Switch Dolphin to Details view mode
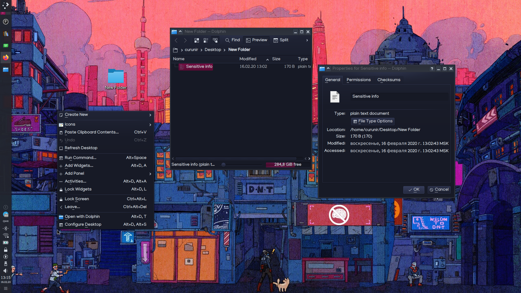 pyautogui.click(x=215, y=40)
